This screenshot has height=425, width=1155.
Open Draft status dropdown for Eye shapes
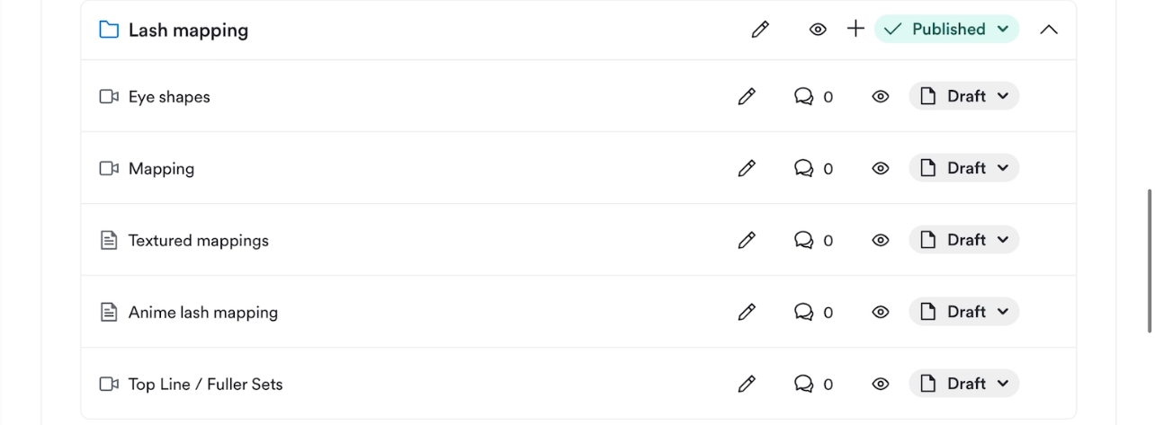[963, 96]
